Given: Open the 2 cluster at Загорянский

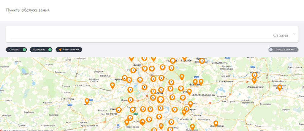Looking at the screenshot, I should [x=202, y=61].
